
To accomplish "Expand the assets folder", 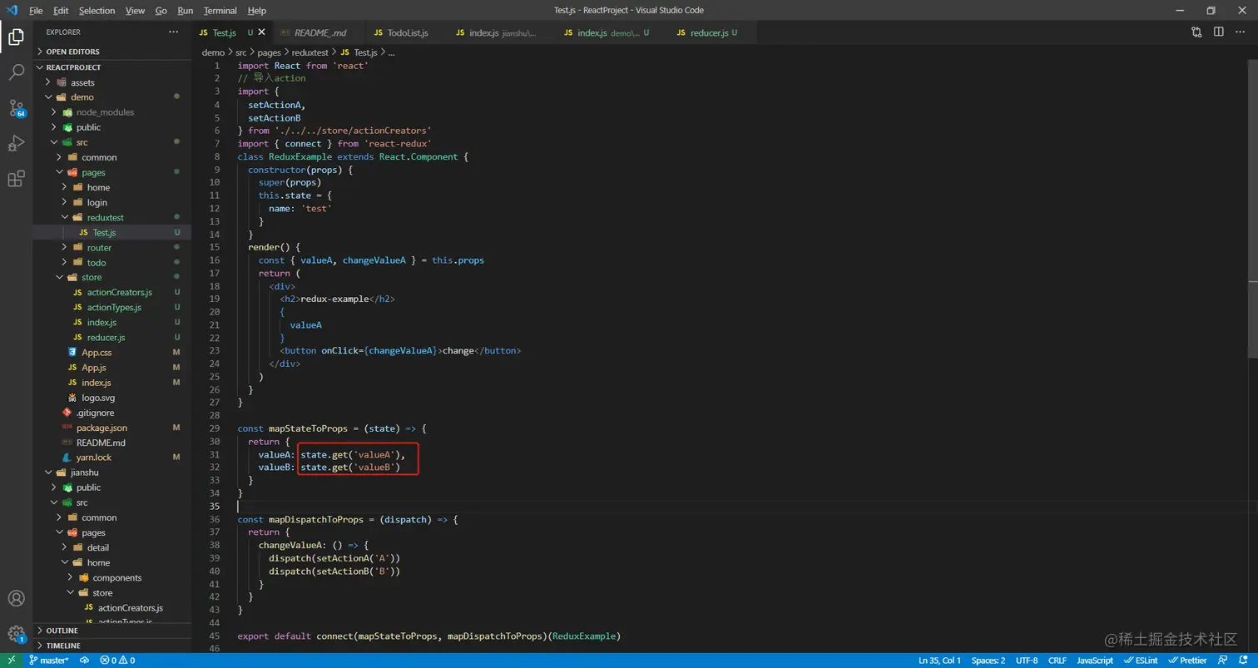I will click(x=111, y=82).
